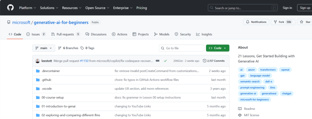Select the chatgpt topic tag

pyautogui.click(x=286, y=93)
